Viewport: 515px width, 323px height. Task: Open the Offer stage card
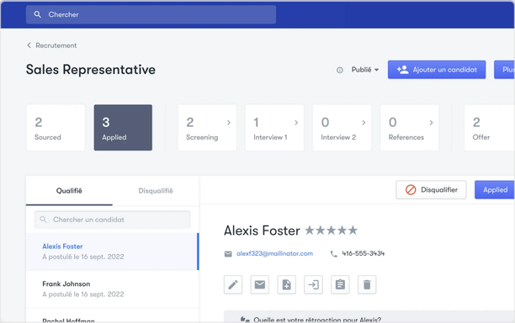coord(490,128)
